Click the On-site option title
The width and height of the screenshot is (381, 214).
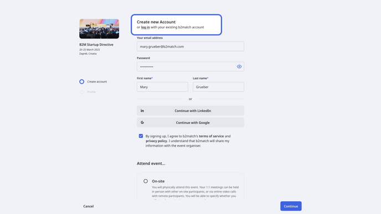coord(158,181)
